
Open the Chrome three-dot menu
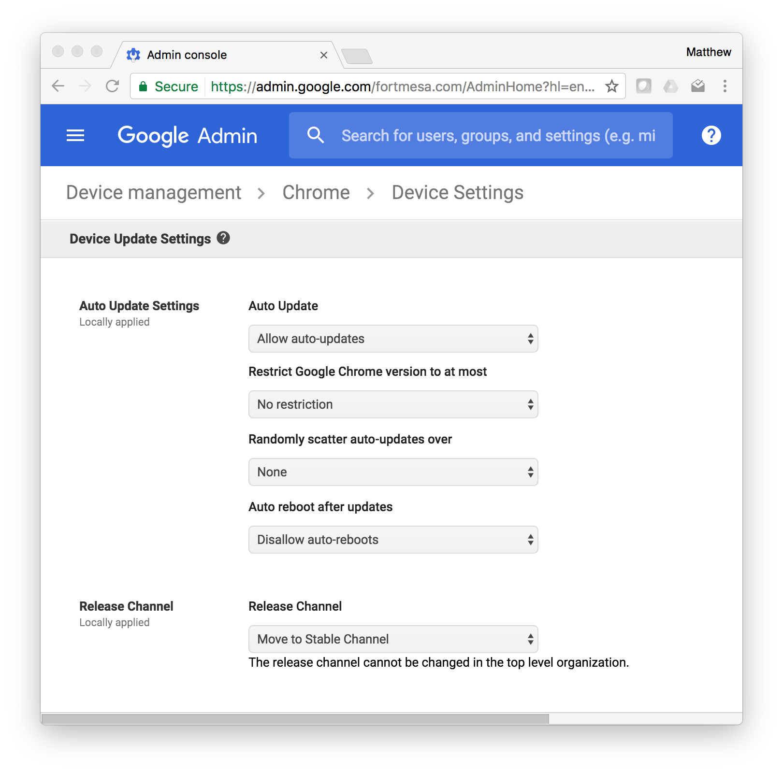point(725,86)
